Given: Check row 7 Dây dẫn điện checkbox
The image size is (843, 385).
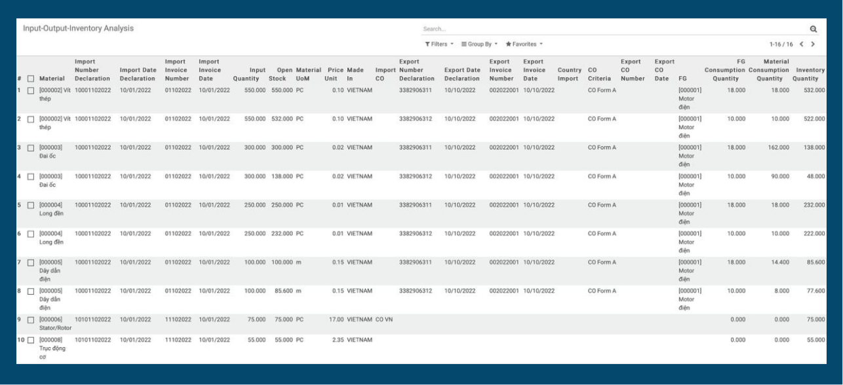Looking at the screenshot, I should (x=31, y=262).
